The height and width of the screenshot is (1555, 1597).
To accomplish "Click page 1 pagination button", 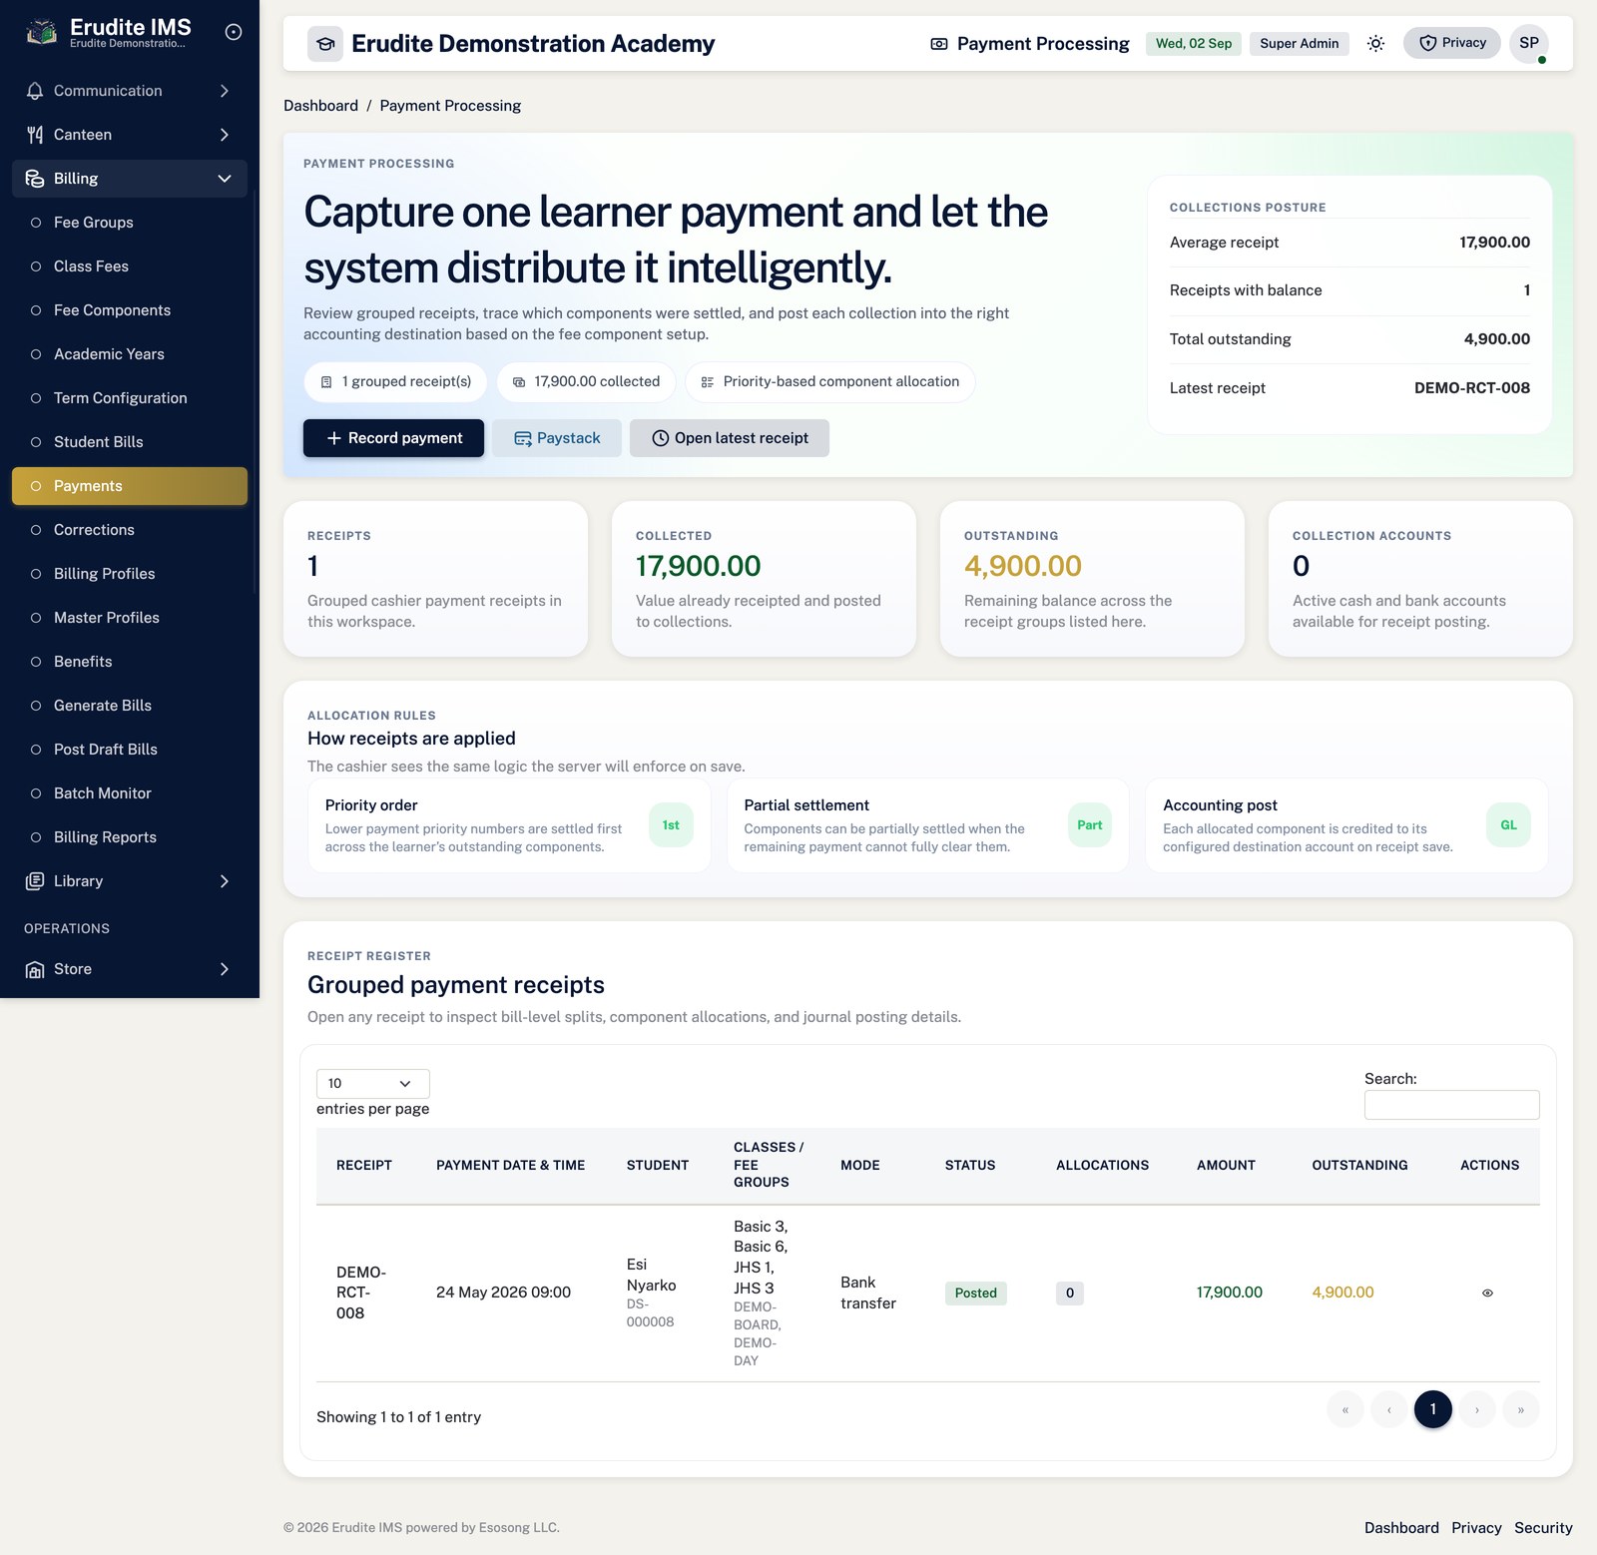I will point(1433,1409).
